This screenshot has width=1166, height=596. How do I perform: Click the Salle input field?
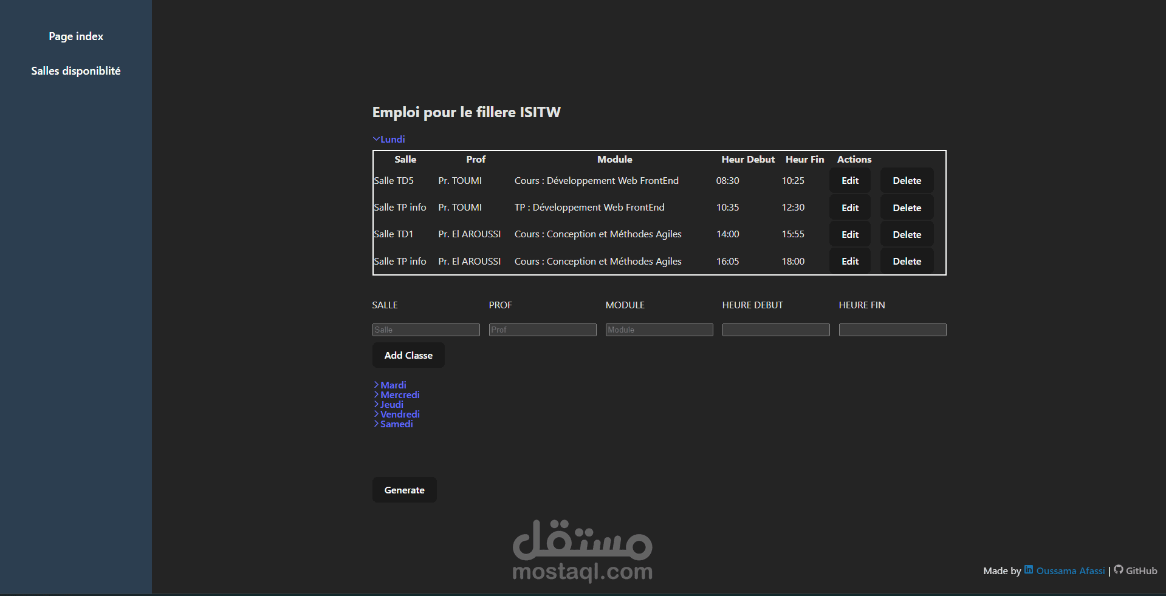[425, 330]
